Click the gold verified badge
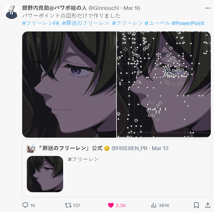Image resolution: width=214 pixels, height=212 pixels. (107, 148)
